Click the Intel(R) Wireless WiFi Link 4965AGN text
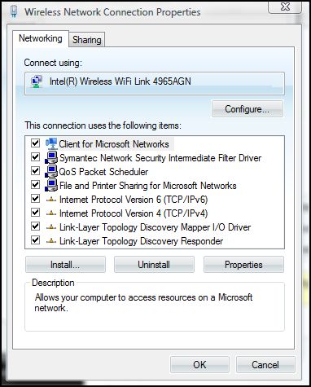The height and width of the screenshot is (387, 311). pyautogui.click(x=120, y=81)
